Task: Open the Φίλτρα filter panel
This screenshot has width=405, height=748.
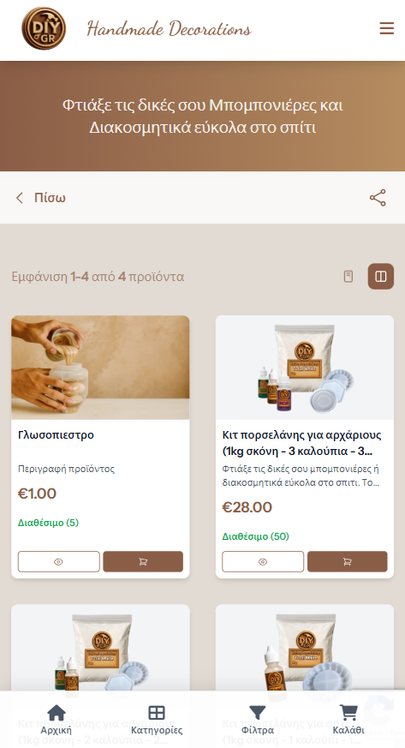Action: (x=258, y=720)
